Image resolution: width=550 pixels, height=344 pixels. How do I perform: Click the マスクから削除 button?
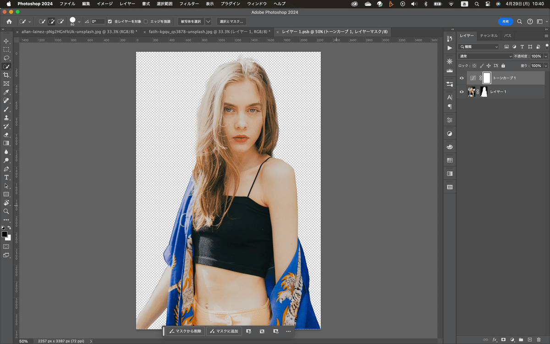(185, 331)
